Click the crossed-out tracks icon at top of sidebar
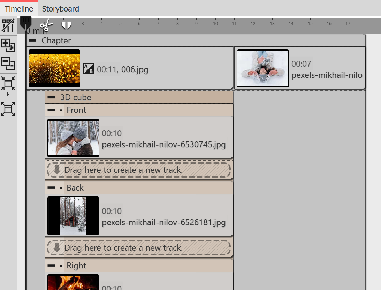 click(8, 25)
